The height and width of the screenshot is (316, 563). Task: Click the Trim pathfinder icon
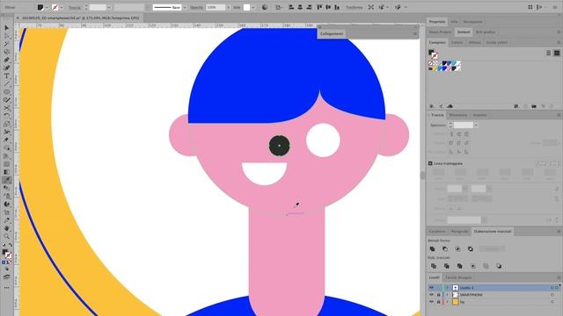[447, 266]
